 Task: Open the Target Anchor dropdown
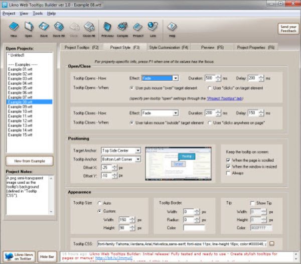pos(138,150)
